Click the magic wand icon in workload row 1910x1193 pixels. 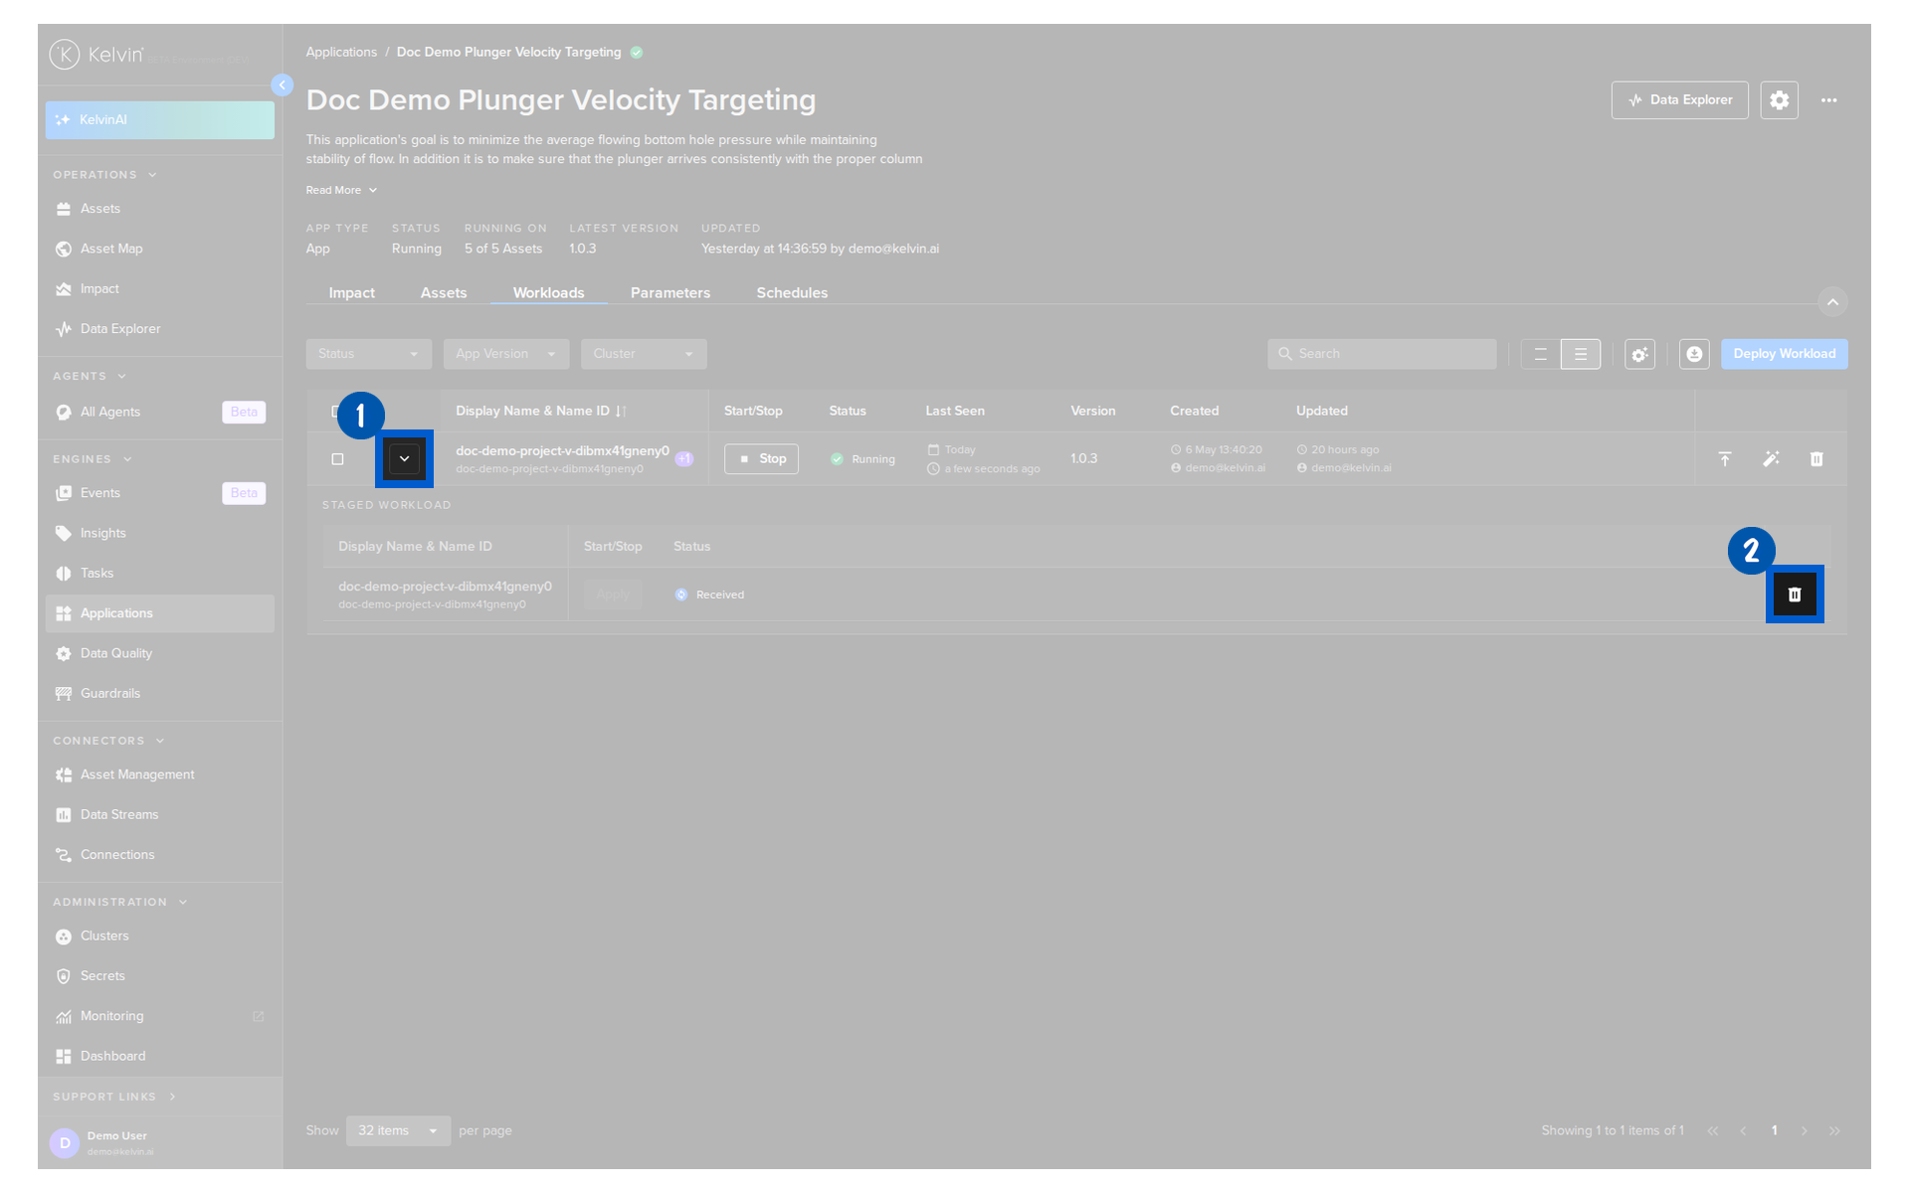tap(1771, 459)
